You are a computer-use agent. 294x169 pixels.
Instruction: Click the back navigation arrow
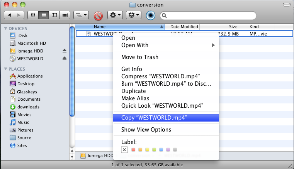tap(9, 15)
